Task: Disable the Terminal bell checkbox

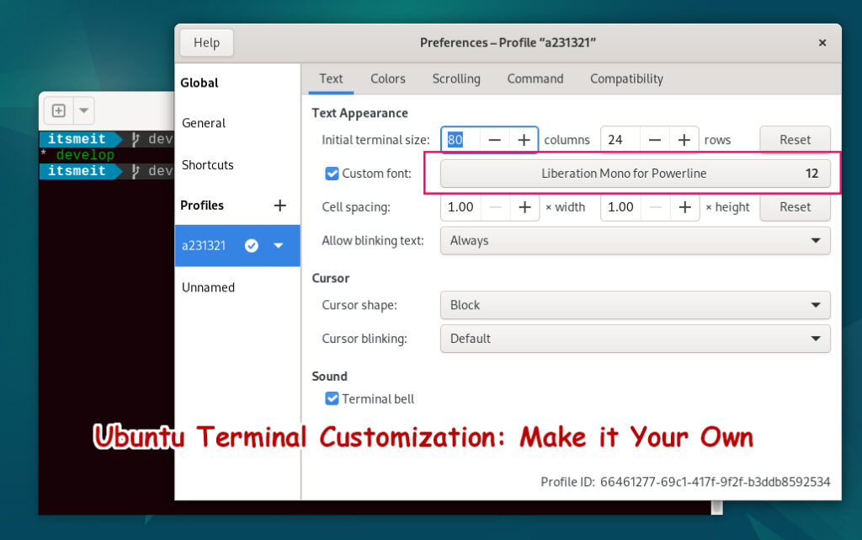Action: pyautogui.click(x=332, y=398)
